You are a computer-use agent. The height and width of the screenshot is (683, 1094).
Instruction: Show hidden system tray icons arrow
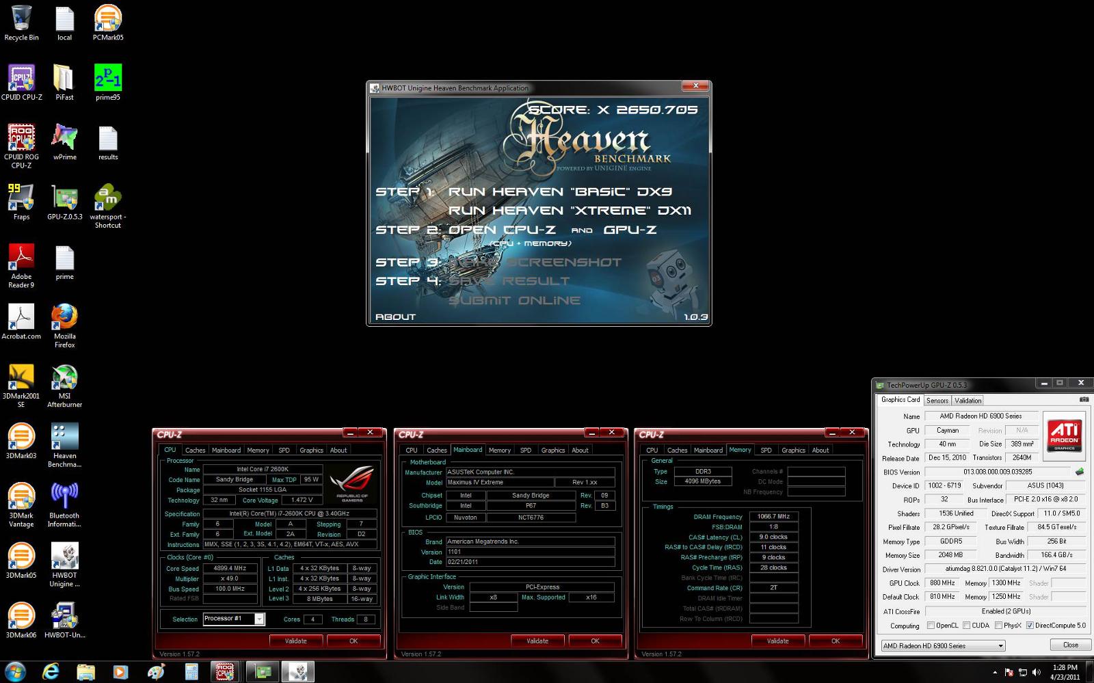[x=995, y=672]
